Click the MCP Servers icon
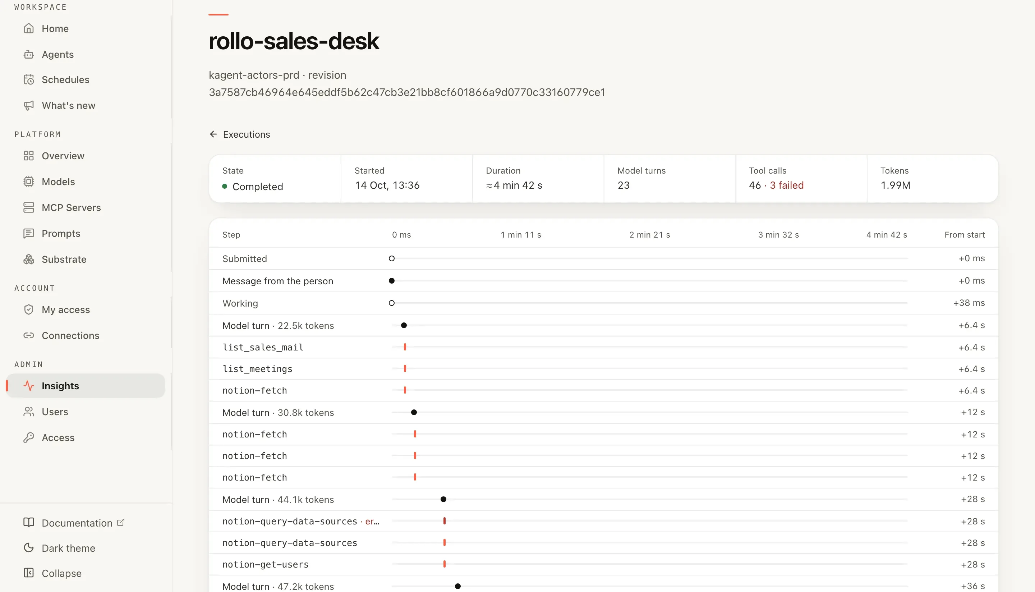The height and width of the screenshot is (592, 1035). pos(28,207)
